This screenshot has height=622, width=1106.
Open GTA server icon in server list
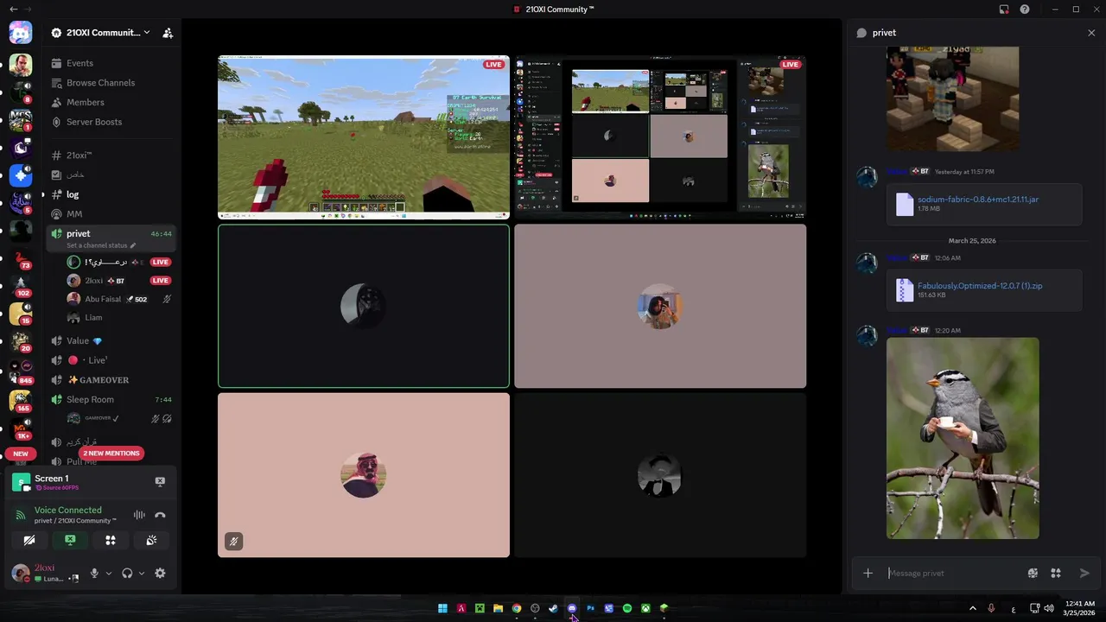[x=21, y=65]
